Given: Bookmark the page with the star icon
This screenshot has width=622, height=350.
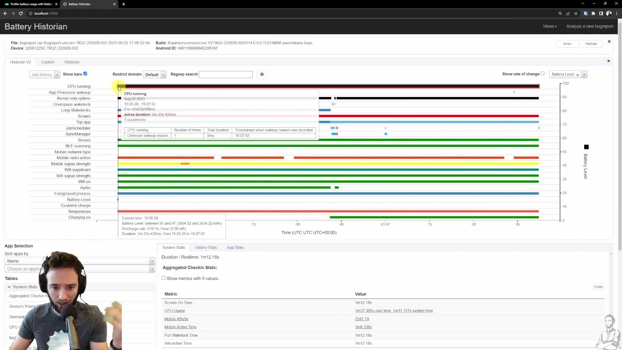Looking at the screenshot, I should (576, 13).
